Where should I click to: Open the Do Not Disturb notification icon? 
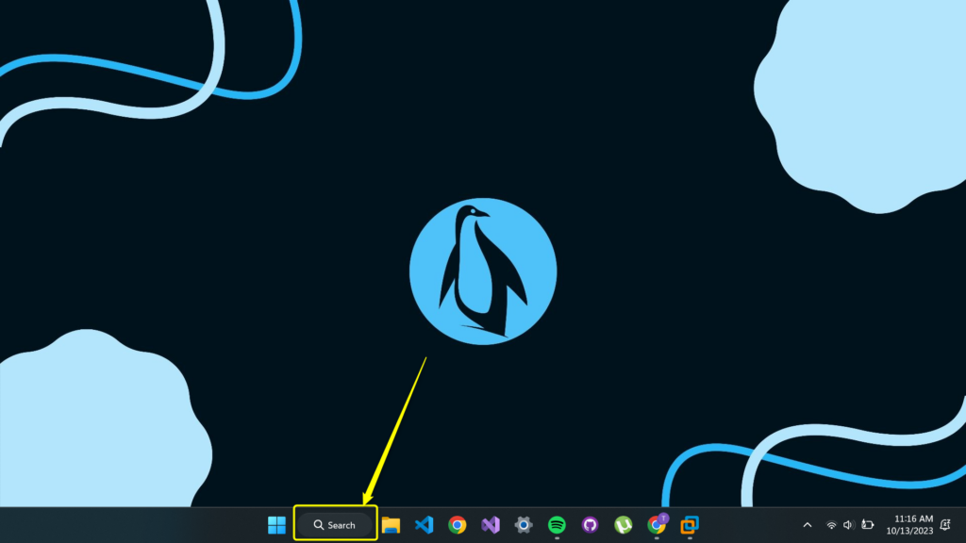tap(945, 524)
